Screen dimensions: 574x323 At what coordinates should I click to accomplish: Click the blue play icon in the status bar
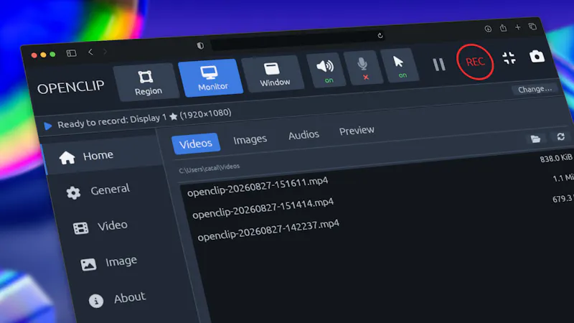click(48, 126)
